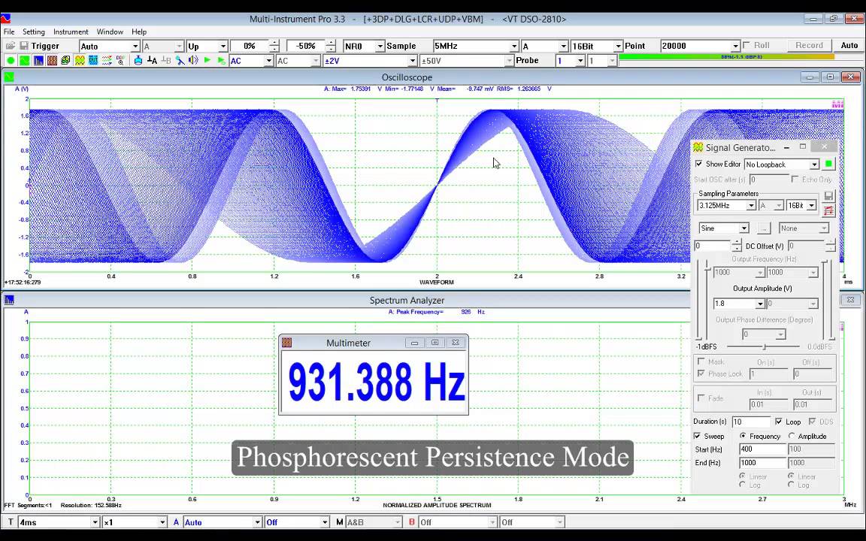Open the Oscilloscope toolbar icon
The image size is (866, 541).
click(24, 60)
